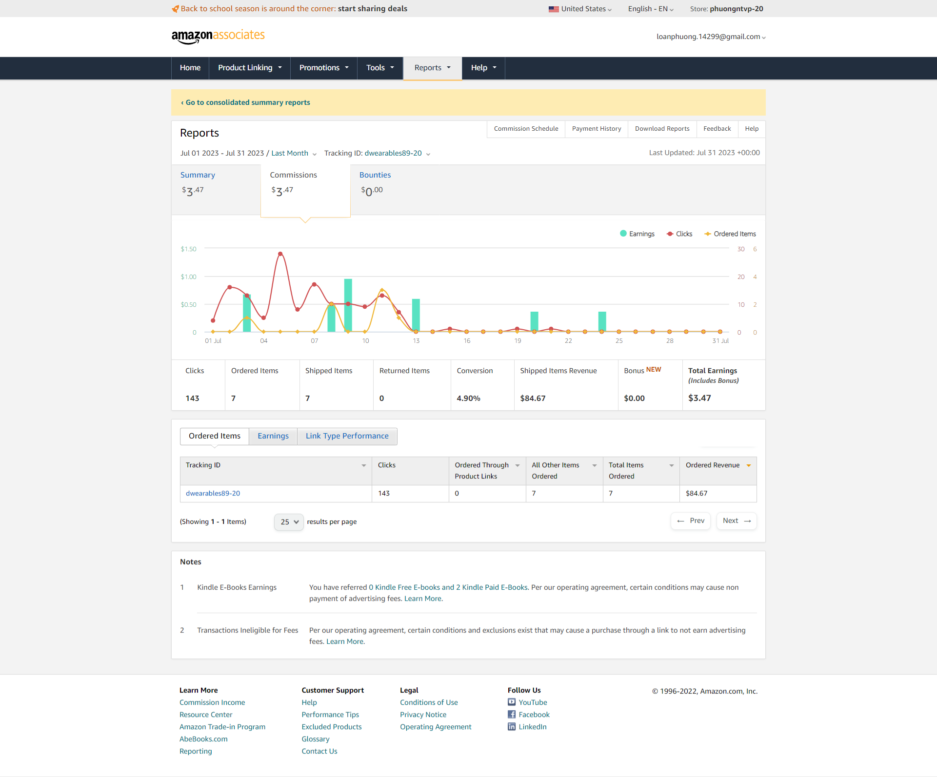Open dwearables89-20 tracking ID row link
This screenshot has width=937, height=777.
213,494
